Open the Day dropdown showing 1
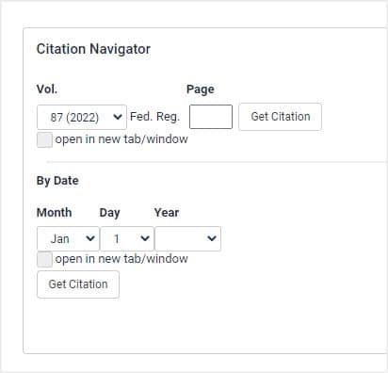Image resolution: width=388 pixels, height=373 pixels. point(127,238)
